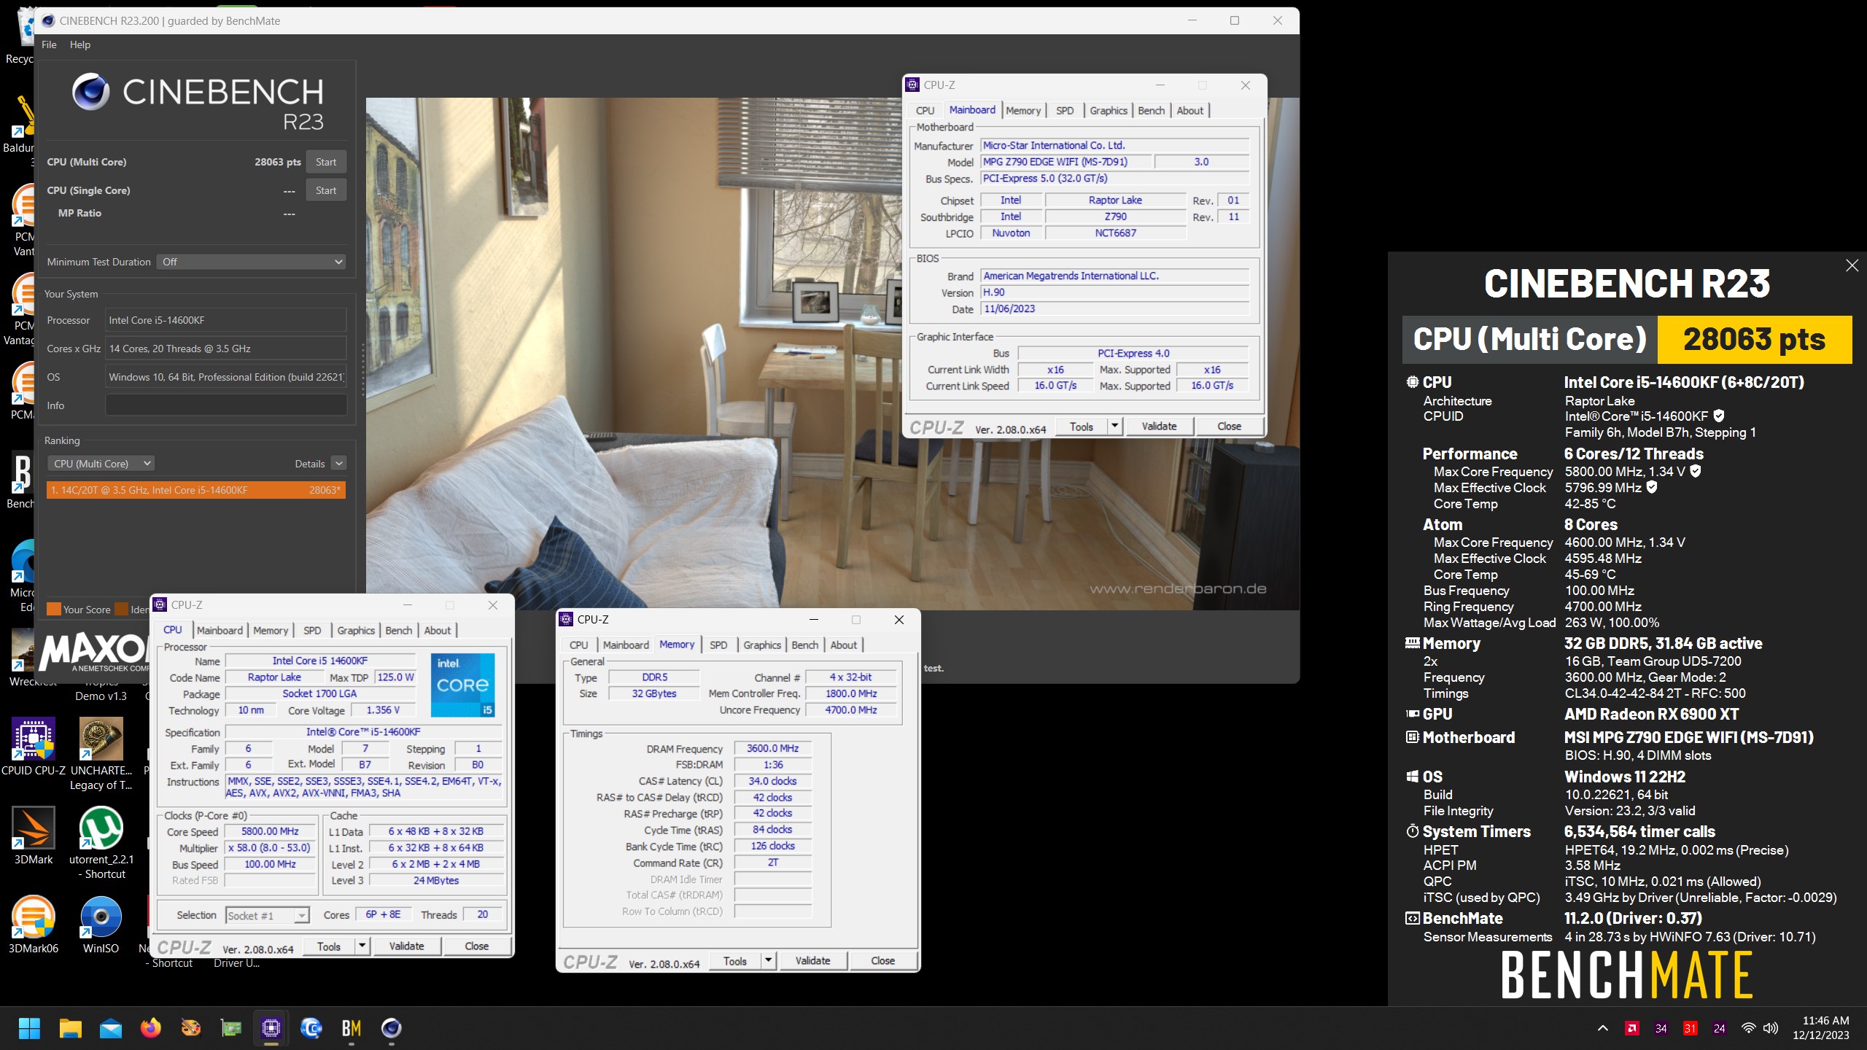This screenshot has width=1867, height=1050.
Task: Click the 28063 pts score in BenchMate
Action: click(1755, 339)
